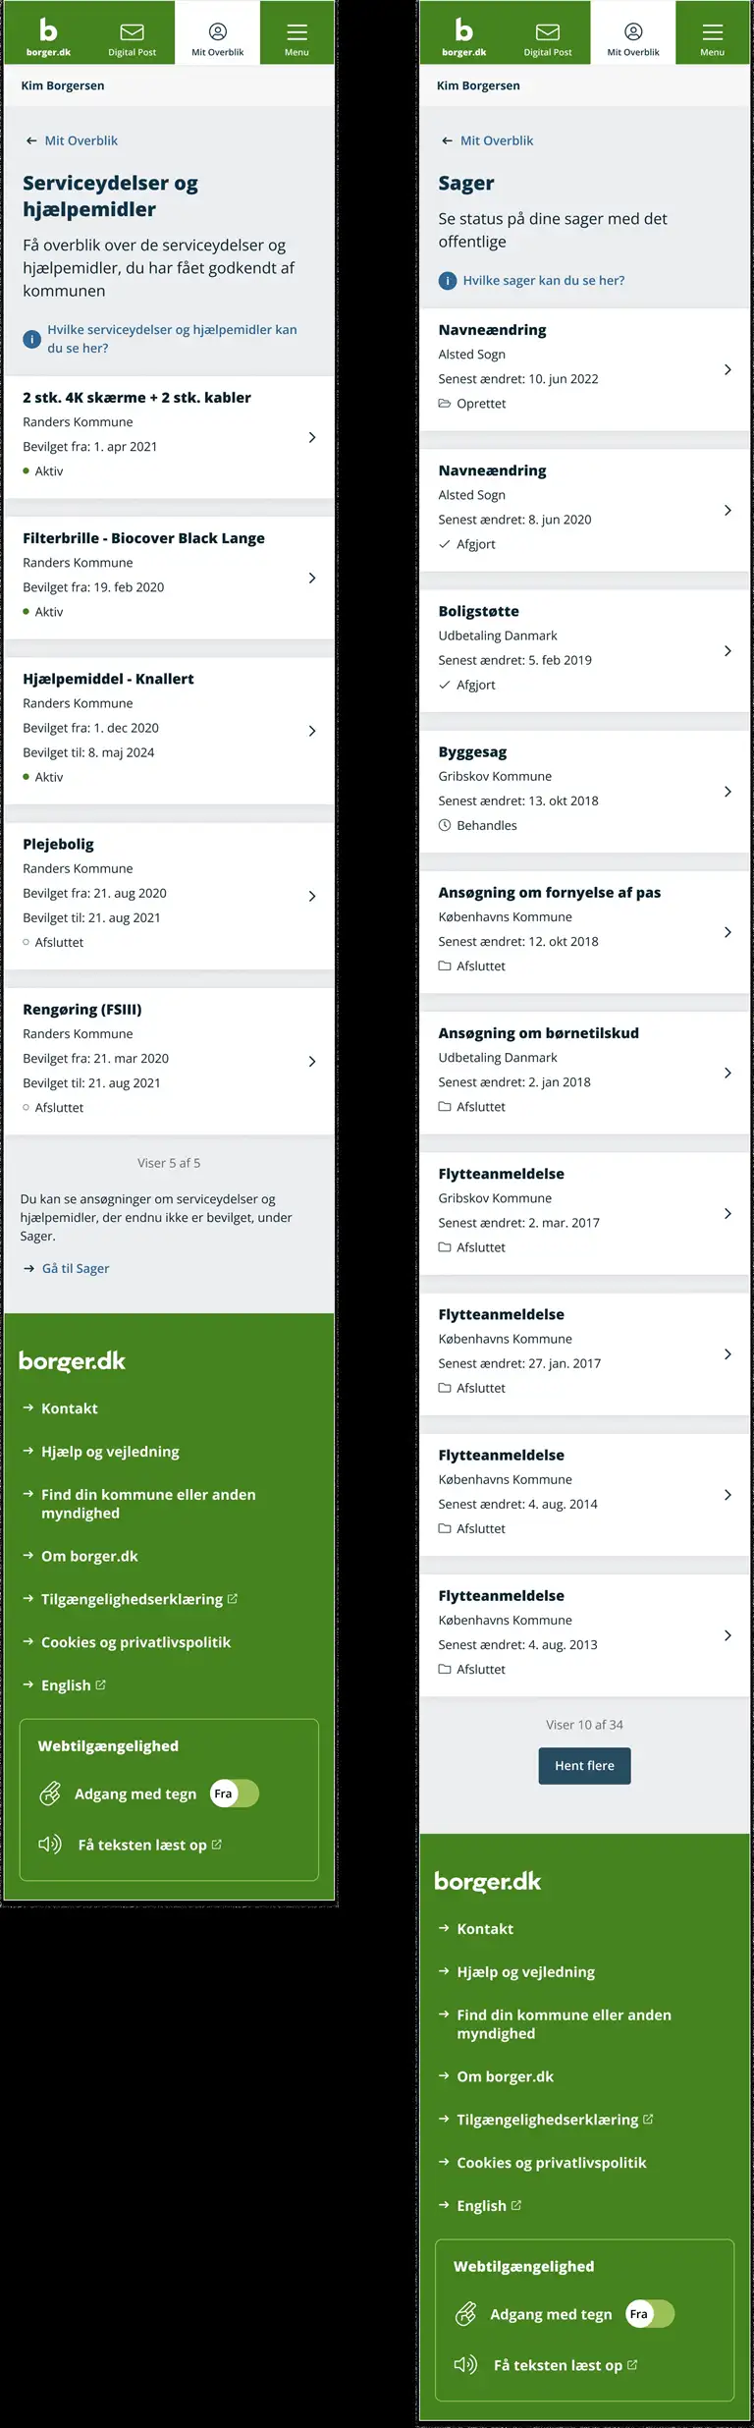Open "Filterbrille - Biocover Black Lange" item
This screenshot has height=2428, width=754.
point(143,538)
